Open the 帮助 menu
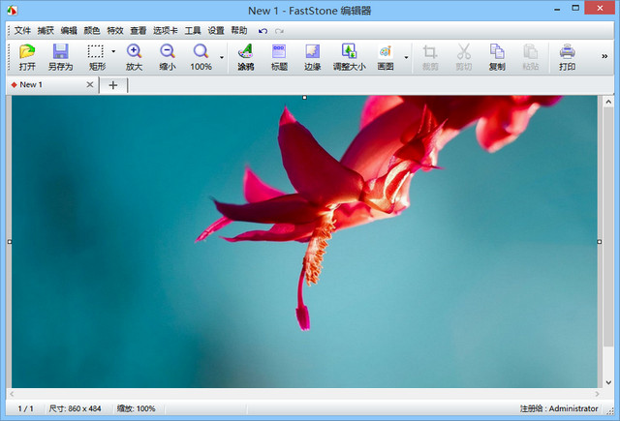Viewport: 620px width, 421px height. point(239,30)
